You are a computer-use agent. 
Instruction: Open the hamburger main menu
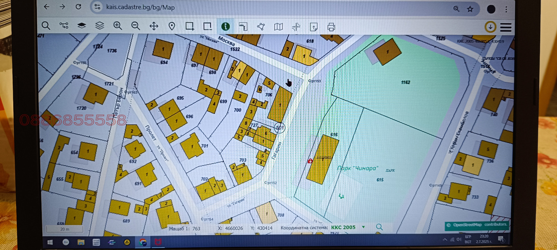tap(505, 27)
